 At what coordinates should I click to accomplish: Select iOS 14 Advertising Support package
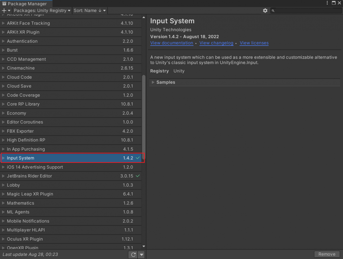pos(71,167)
